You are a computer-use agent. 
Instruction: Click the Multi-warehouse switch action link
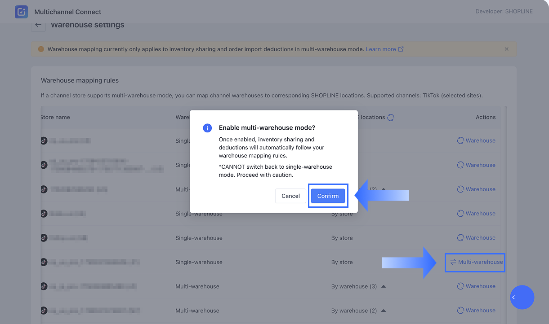(477, 262)
